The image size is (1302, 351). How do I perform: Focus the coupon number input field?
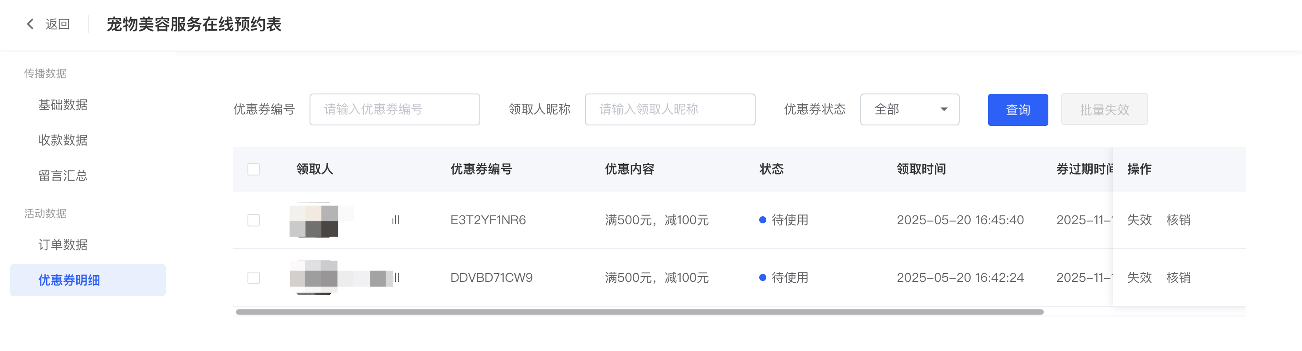pos(394,109)
